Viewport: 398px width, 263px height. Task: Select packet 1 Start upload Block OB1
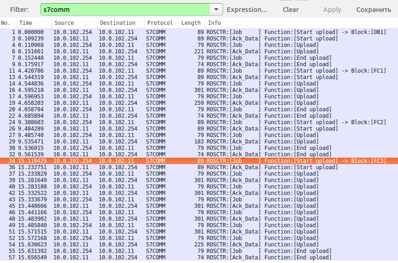(199, 32)
